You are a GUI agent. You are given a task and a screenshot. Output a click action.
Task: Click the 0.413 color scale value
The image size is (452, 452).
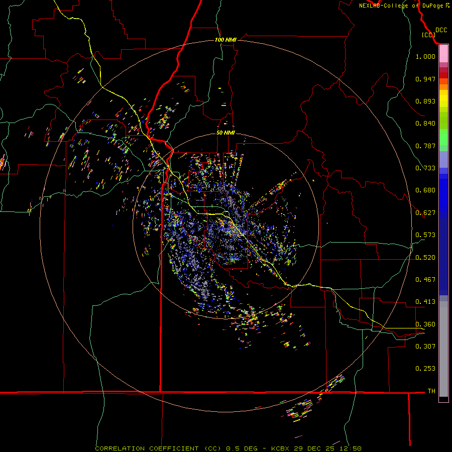[425, 302]
